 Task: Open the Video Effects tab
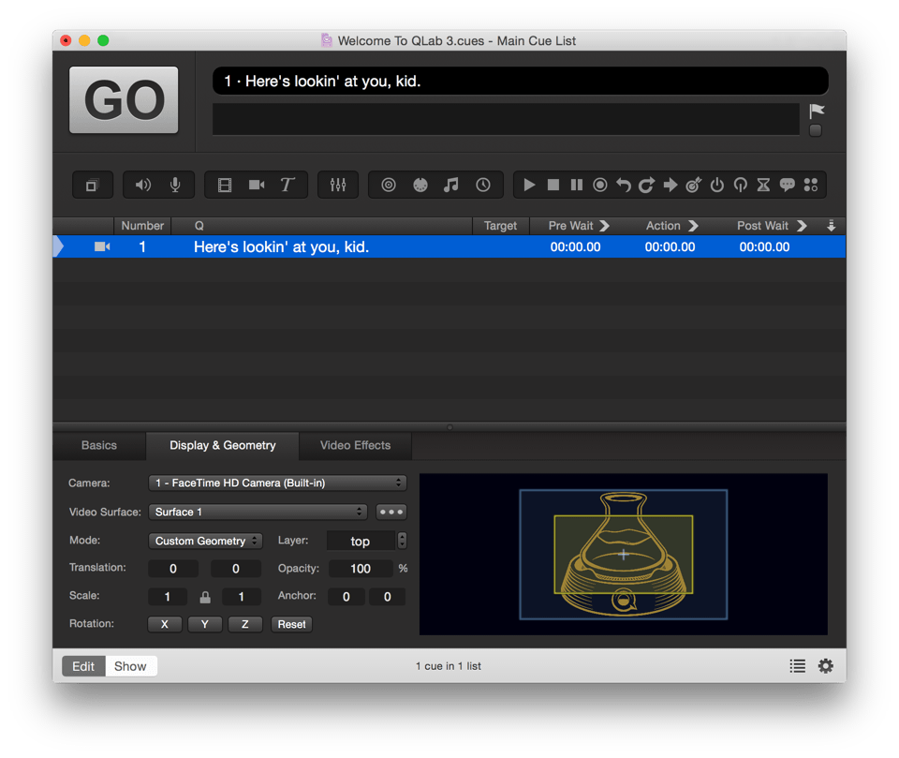click(355, 446)
